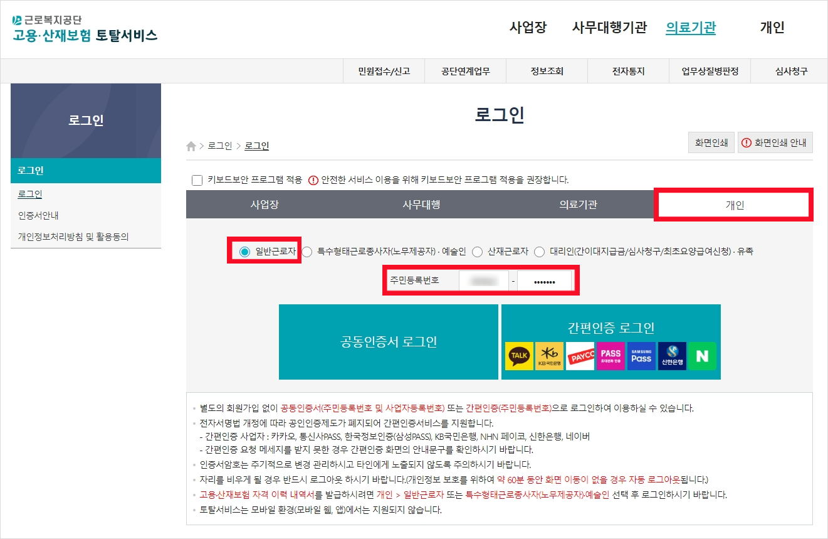Open 로그인 link in left sidebar
The width and height of the screenshot is (828, 539).
pyautogui.click(x=30, y=195)
